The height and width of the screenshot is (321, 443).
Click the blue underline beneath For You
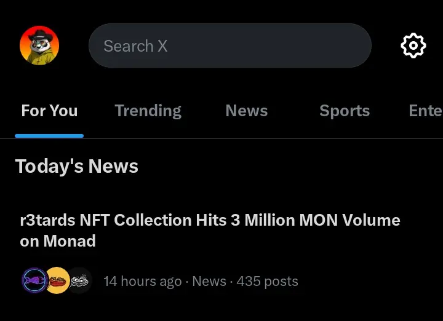(x=49, y=136)
